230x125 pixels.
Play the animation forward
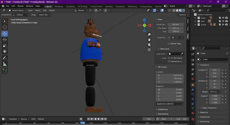99,119
